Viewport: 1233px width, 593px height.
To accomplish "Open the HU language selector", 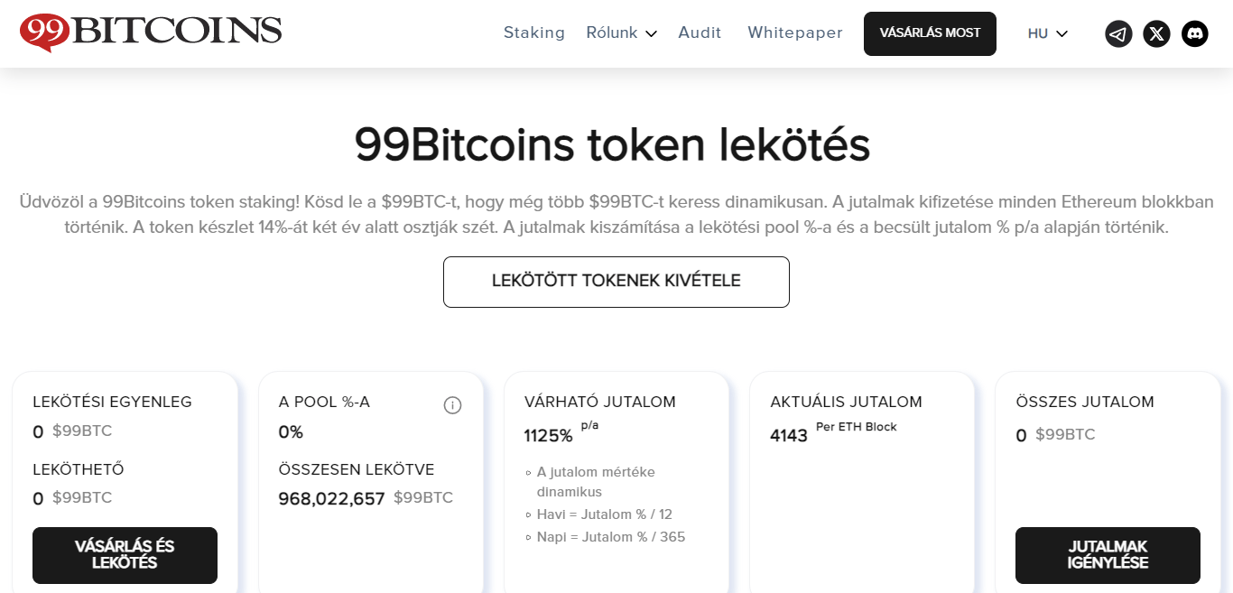I will 1047,34.
